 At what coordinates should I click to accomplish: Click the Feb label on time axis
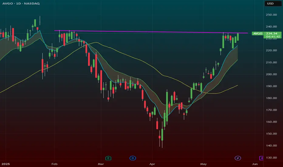[54, 164]
